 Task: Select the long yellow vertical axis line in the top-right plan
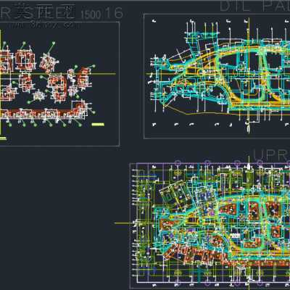(x=249, y=75)
